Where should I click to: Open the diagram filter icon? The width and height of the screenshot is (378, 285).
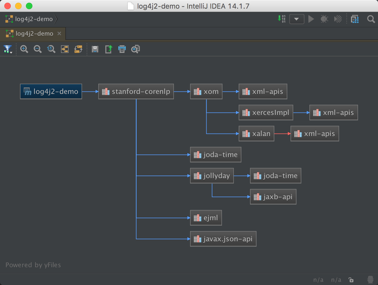point(8,49)
